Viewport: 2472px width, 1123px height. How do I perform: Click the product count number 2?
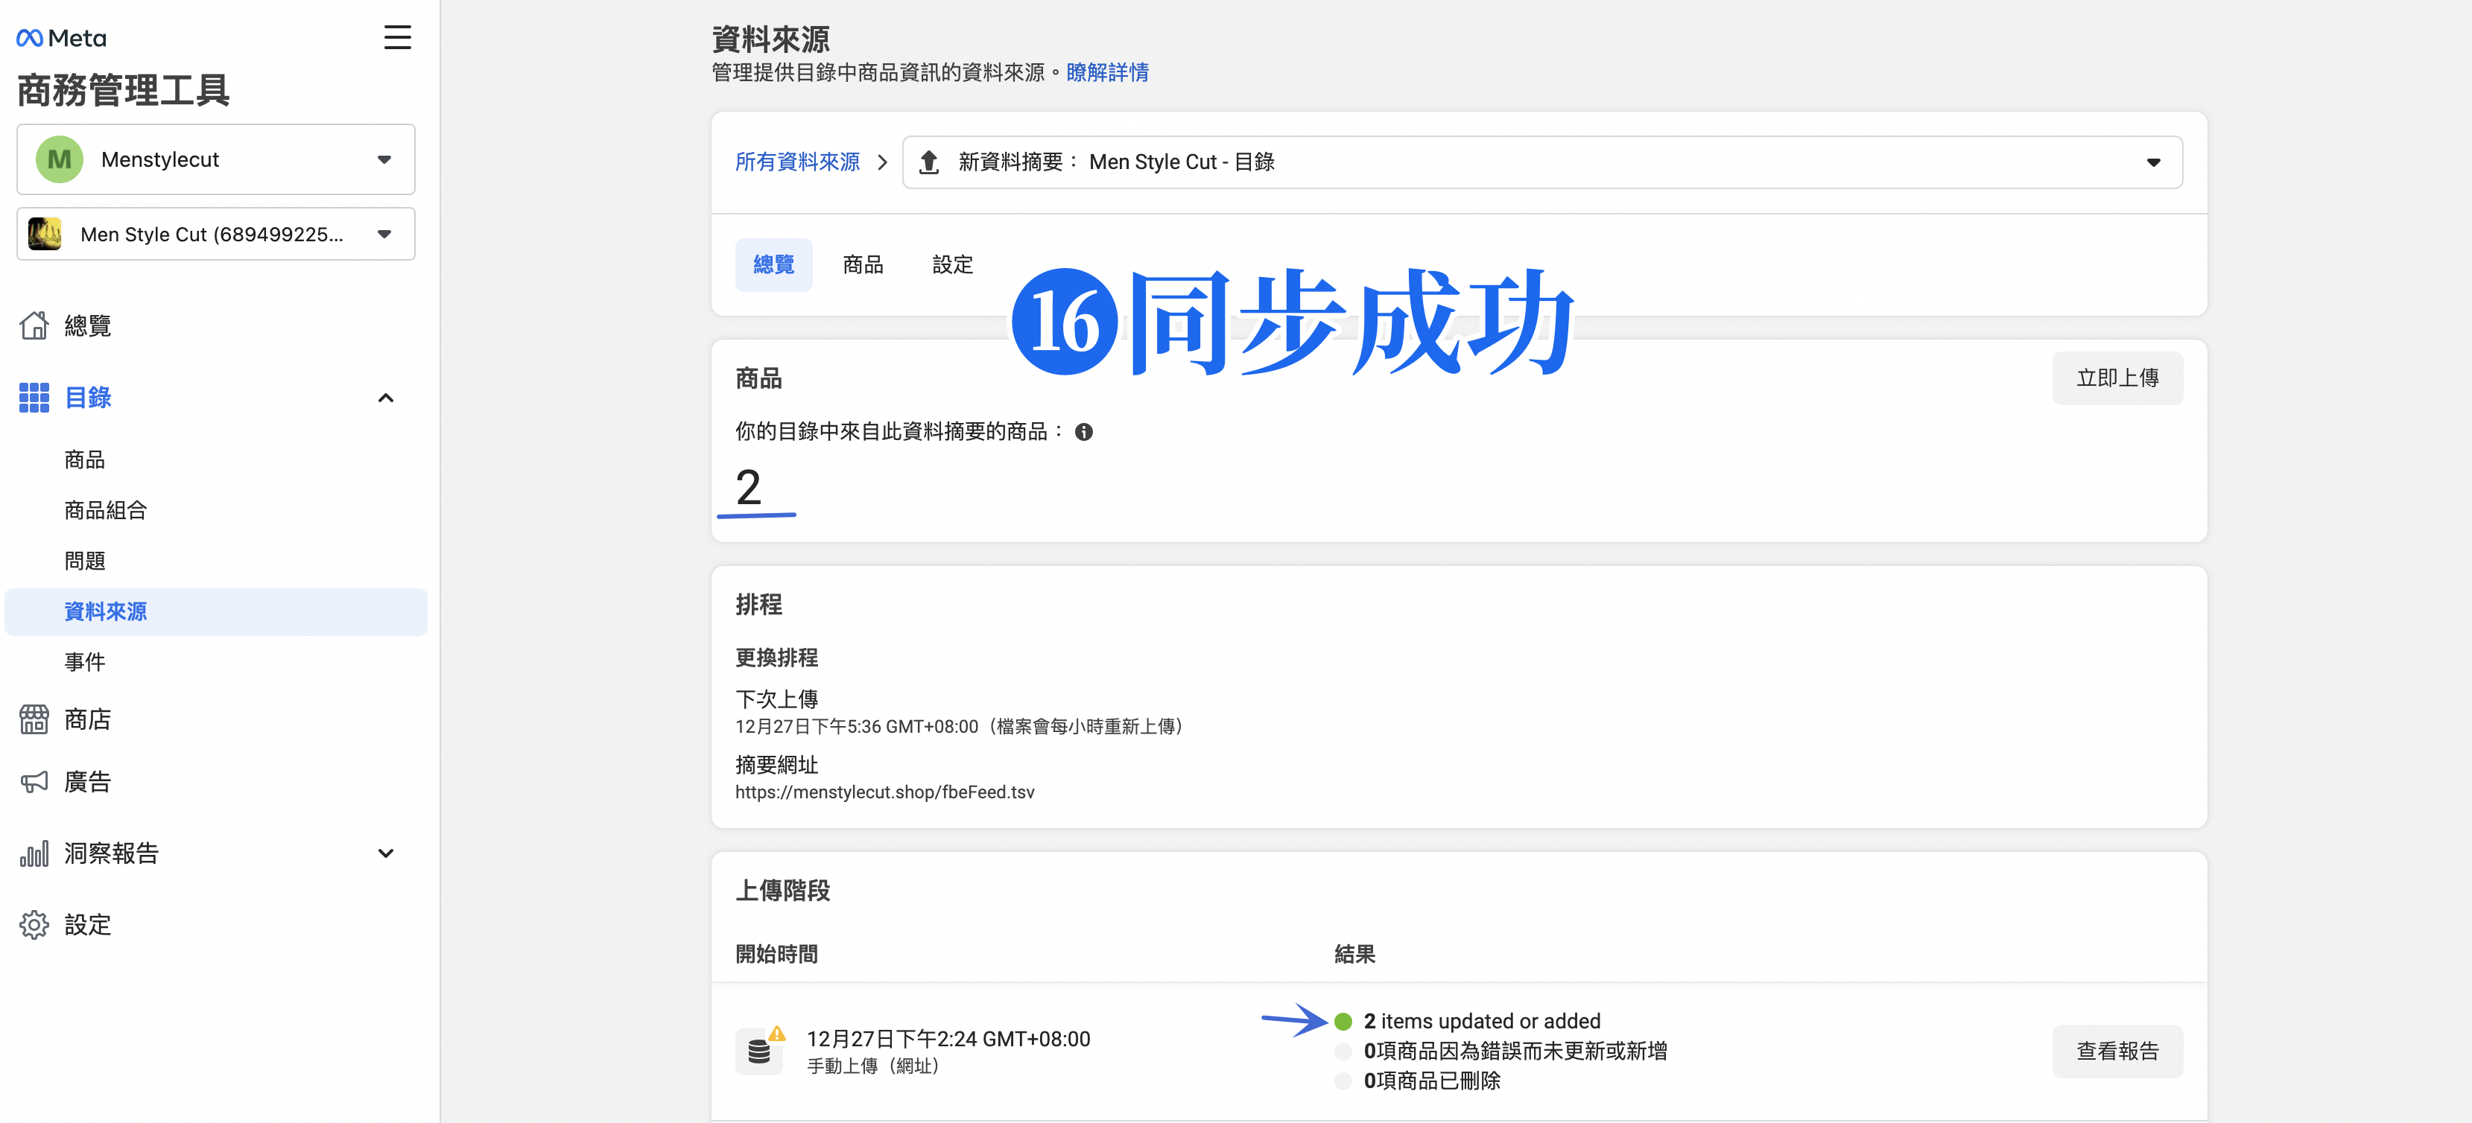coord(749,487)
